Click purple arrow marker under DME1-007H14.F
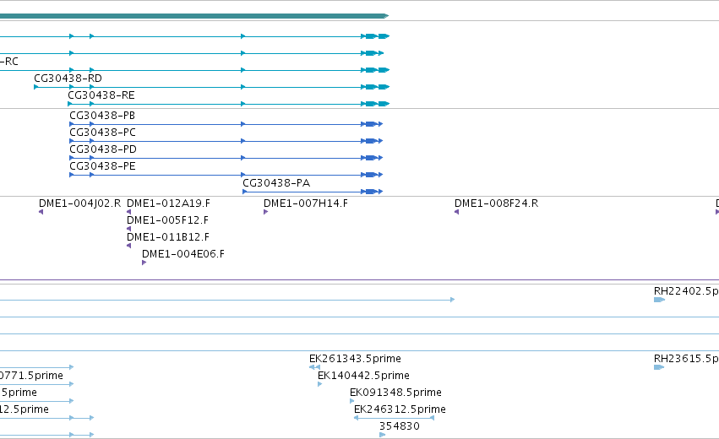The image size is (719, 439). [265, 212]
